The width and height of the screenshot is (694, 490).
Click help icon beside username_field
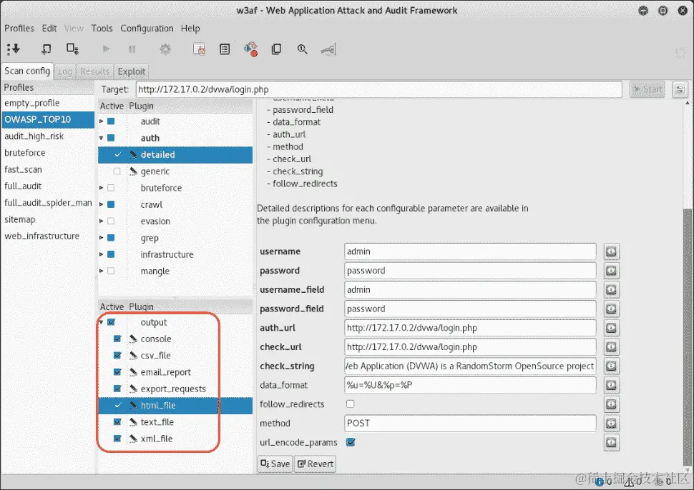(x=611, y=289)
